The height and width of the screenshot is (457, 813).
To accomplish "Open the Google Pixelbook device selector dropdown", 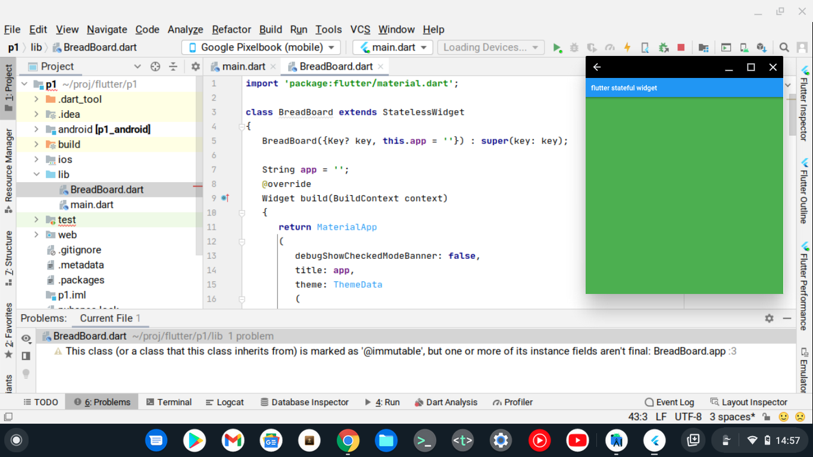I will click(x=261, y=47).
